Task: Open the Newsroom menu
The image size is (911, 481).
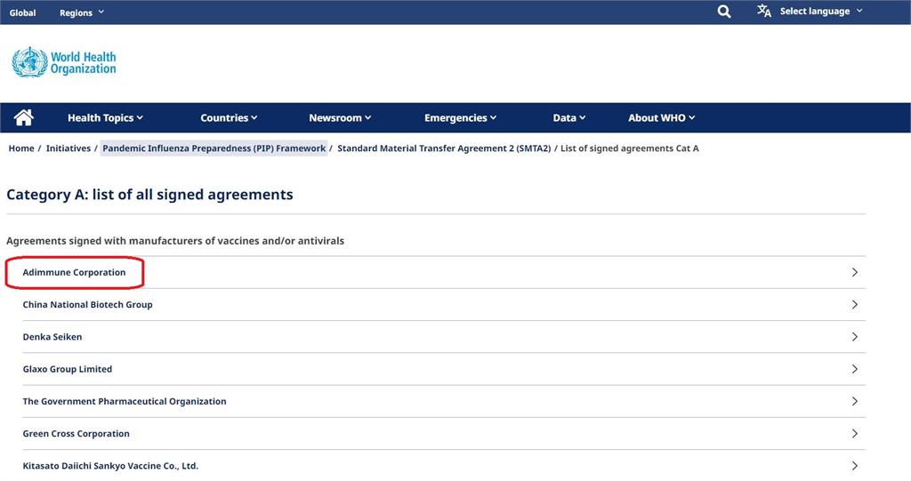Action: point(340,118)
